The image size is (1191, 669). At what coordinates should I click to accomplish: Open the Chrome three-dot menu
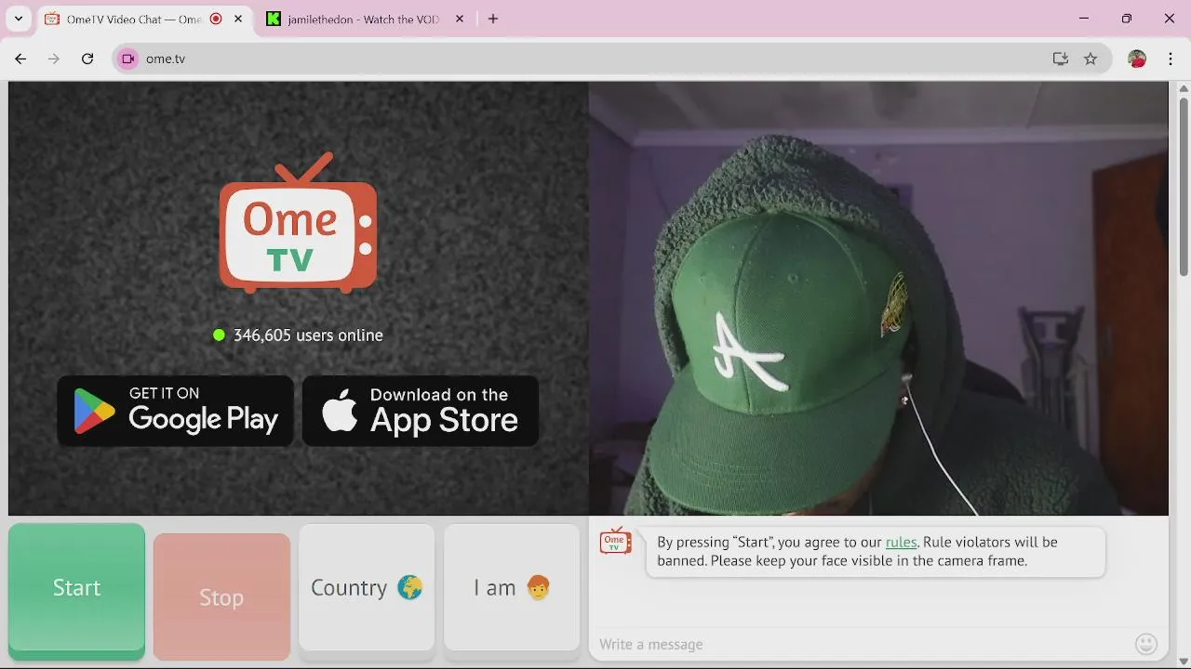coord(1171,59)
